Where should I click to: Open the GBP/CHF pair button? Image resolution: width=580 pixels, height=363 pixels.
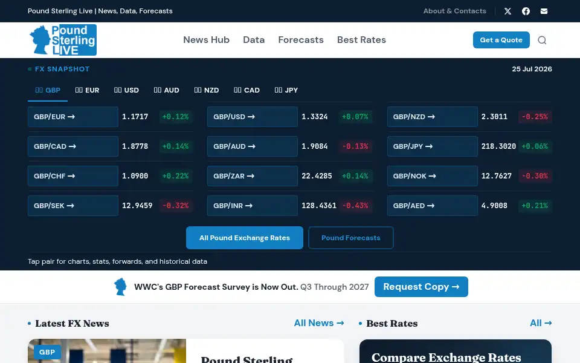point(73,176)
